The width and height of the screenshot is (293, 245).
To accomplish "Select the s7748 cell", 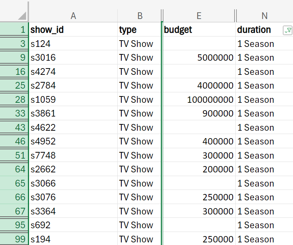I will tap(73, 156).
